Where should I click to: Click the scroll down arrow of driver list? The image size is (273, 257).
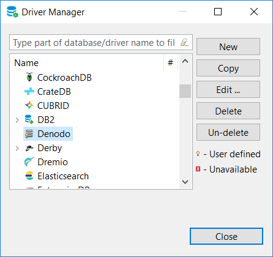click(x=185, y=182)
